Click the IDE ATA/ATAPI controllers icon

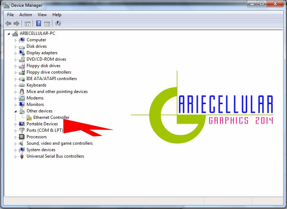tap(22, 79)
